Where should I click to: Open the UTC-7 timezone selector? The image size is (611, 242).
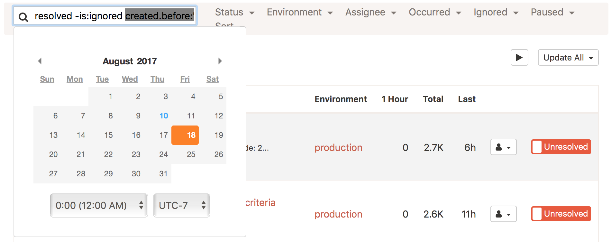point(181,205)
